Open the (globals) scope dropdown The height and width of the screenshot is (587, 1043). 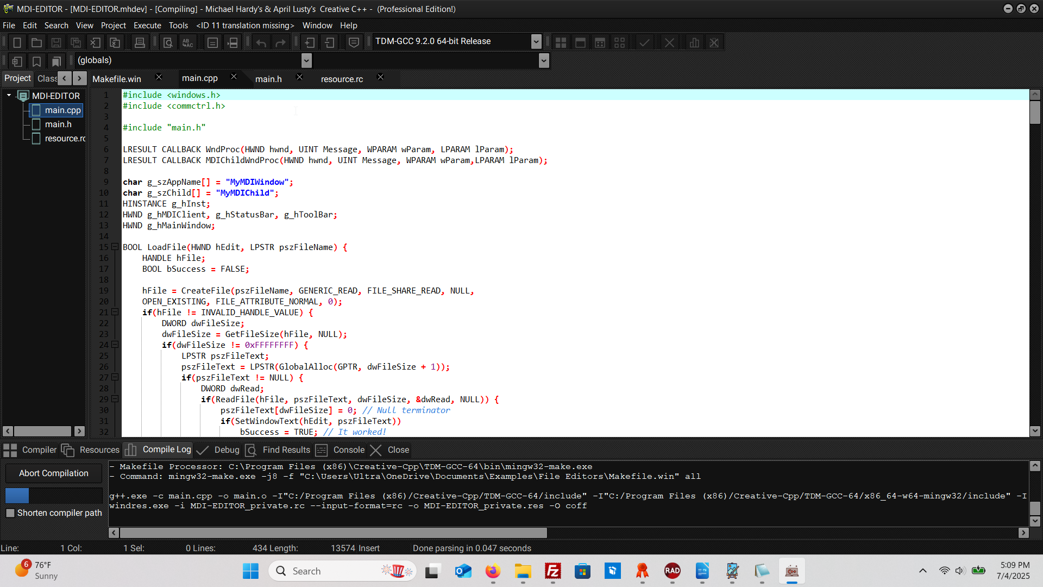pyautogui.click(x=306, y=60)
